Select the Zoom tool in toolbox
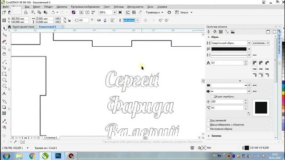Image resolution: width=285 pixels, height=160 pixels. [4, 48]
